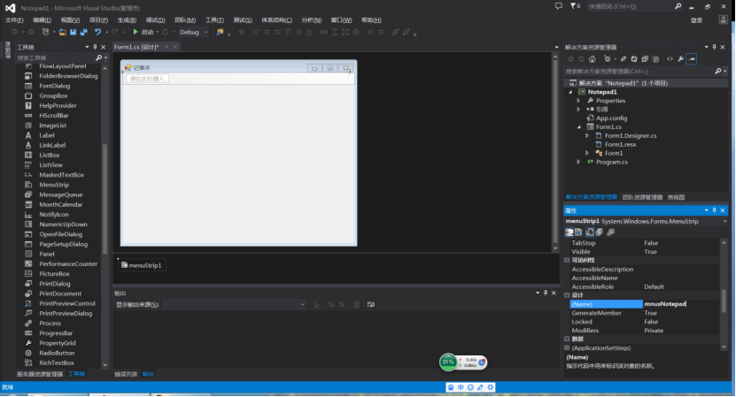Open the output source dropdown
The width and height of the screenshot is (736, 397).
click(x=302, y=305)
